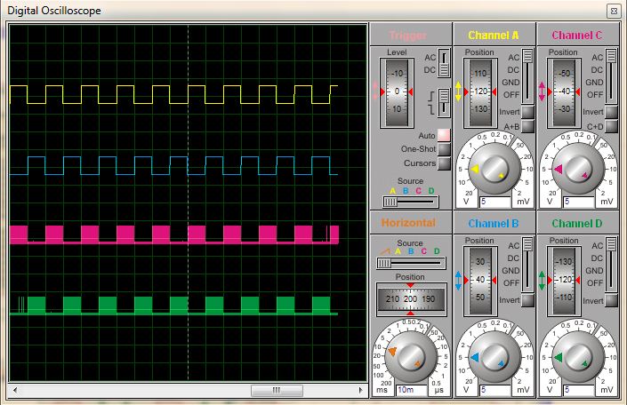Click the Channel A heading
This screenshot has height=405, width=627.
pyautogui.click(x=494, y=36)
